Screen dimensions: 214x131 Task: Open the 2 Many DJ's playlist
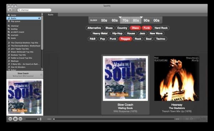[x=25, y=64]
